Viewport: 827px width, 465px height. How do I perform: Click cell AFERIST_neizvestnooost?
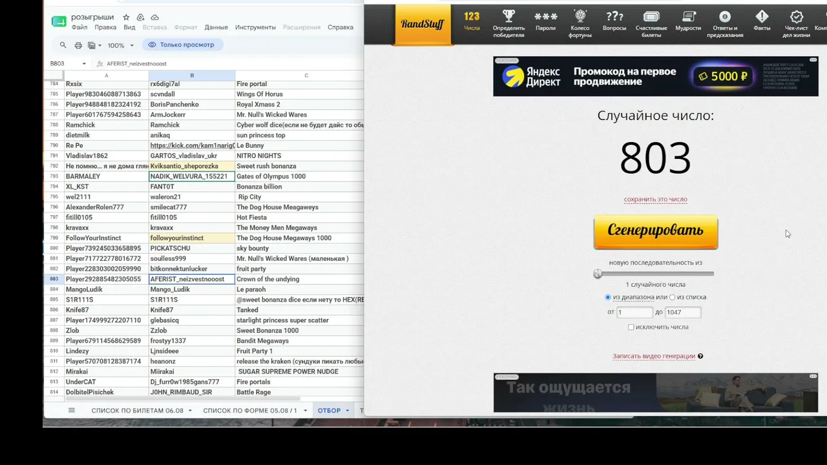click(x=192, y=280)
